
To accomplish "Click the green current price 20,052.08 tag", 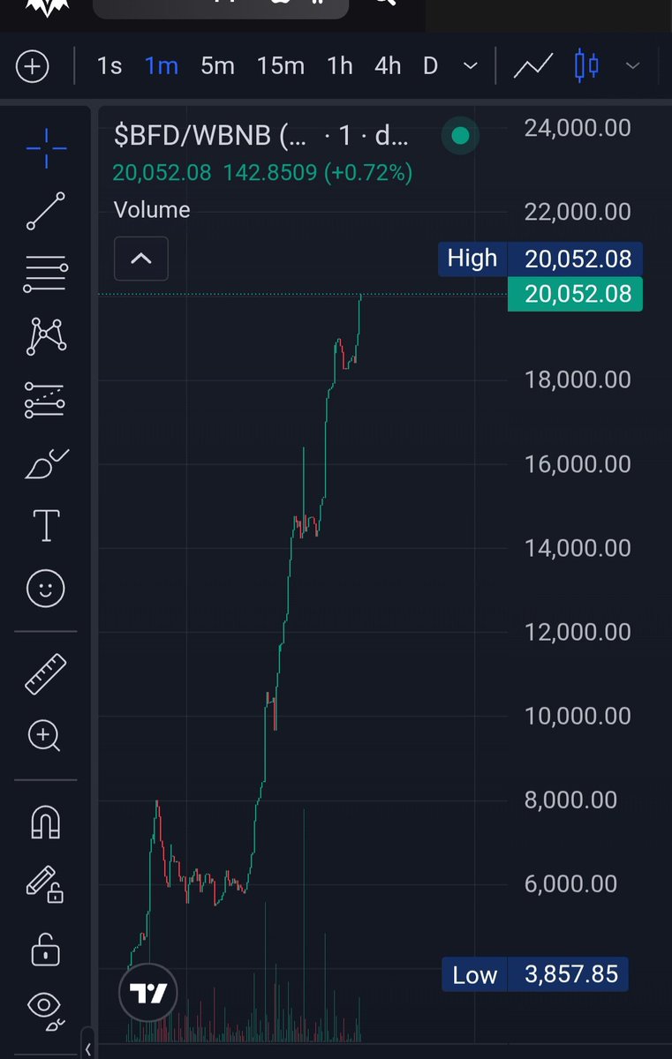I will [x=576, y=294].
